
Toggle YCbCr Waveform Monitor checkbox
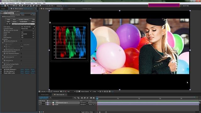21,53
